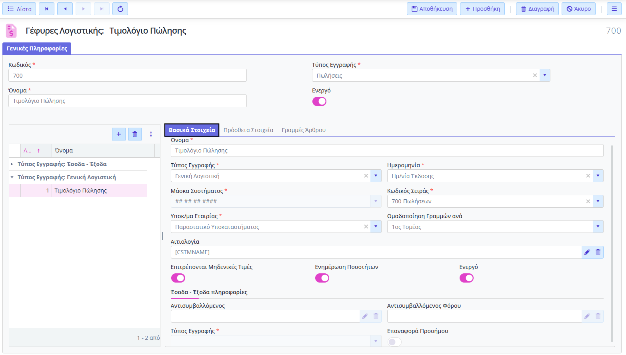Open Ομαδοποίηση Γραμμών ανά dropdown
The width and height of the screenshot is (626, 355).
click(598, 227)
